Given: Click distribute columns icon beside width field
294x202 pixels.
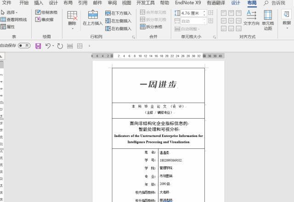Looking at the screenshot, I should [x=211, y=21].
